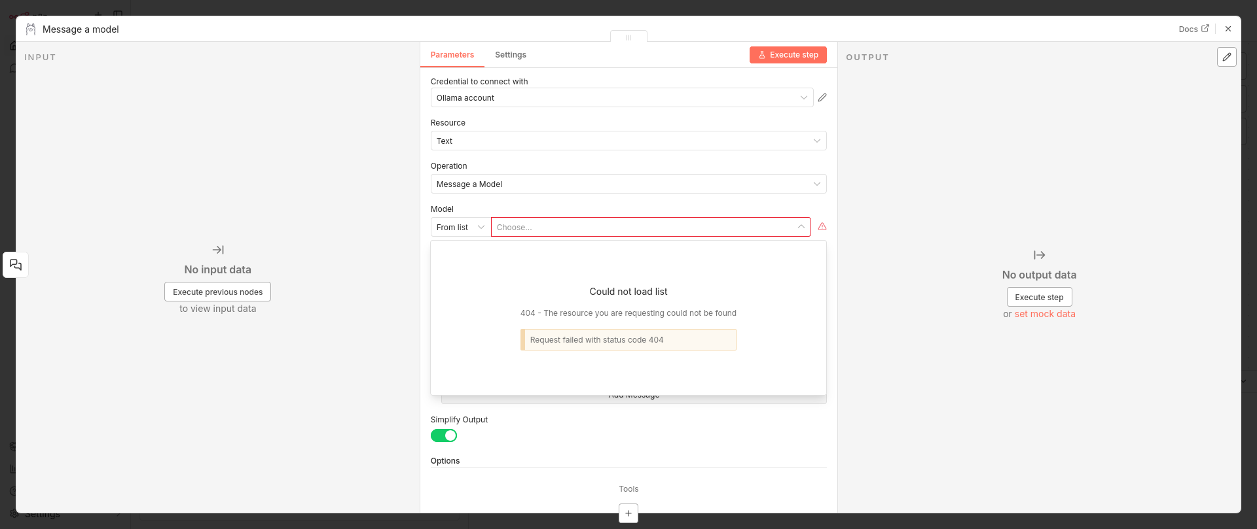Screen dimensions: 1257x529
Task: Click the plus icon under Tools
Action: point(628,513)
